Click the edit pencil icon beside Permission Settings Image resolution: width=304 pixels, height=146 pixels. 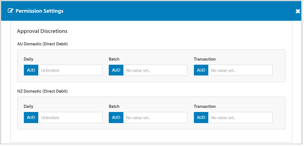(11, 11)
